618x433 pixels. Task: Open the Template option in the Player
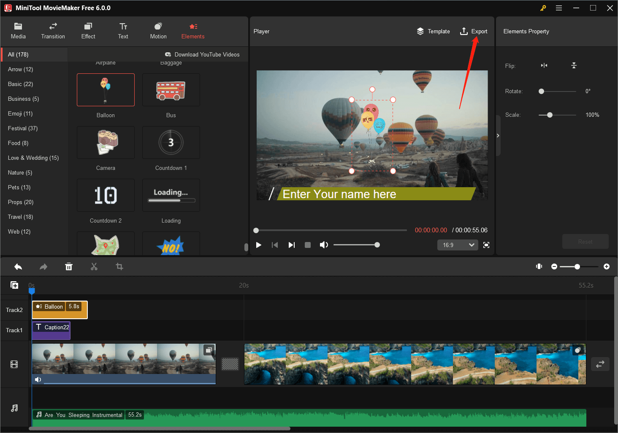[433, 31]
